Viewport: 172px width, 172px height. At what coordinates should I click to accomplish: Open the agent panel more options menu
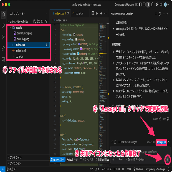(x=164, y=14)
